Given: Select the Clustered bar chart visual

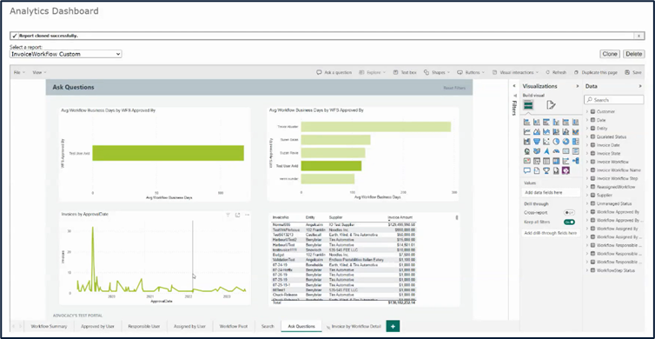Looking at the screenshot, I should [546, 122].
